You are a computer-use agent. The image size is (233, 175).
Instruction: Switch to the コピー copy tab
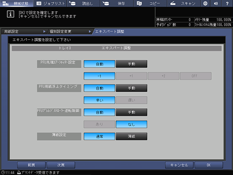point(150,3)
